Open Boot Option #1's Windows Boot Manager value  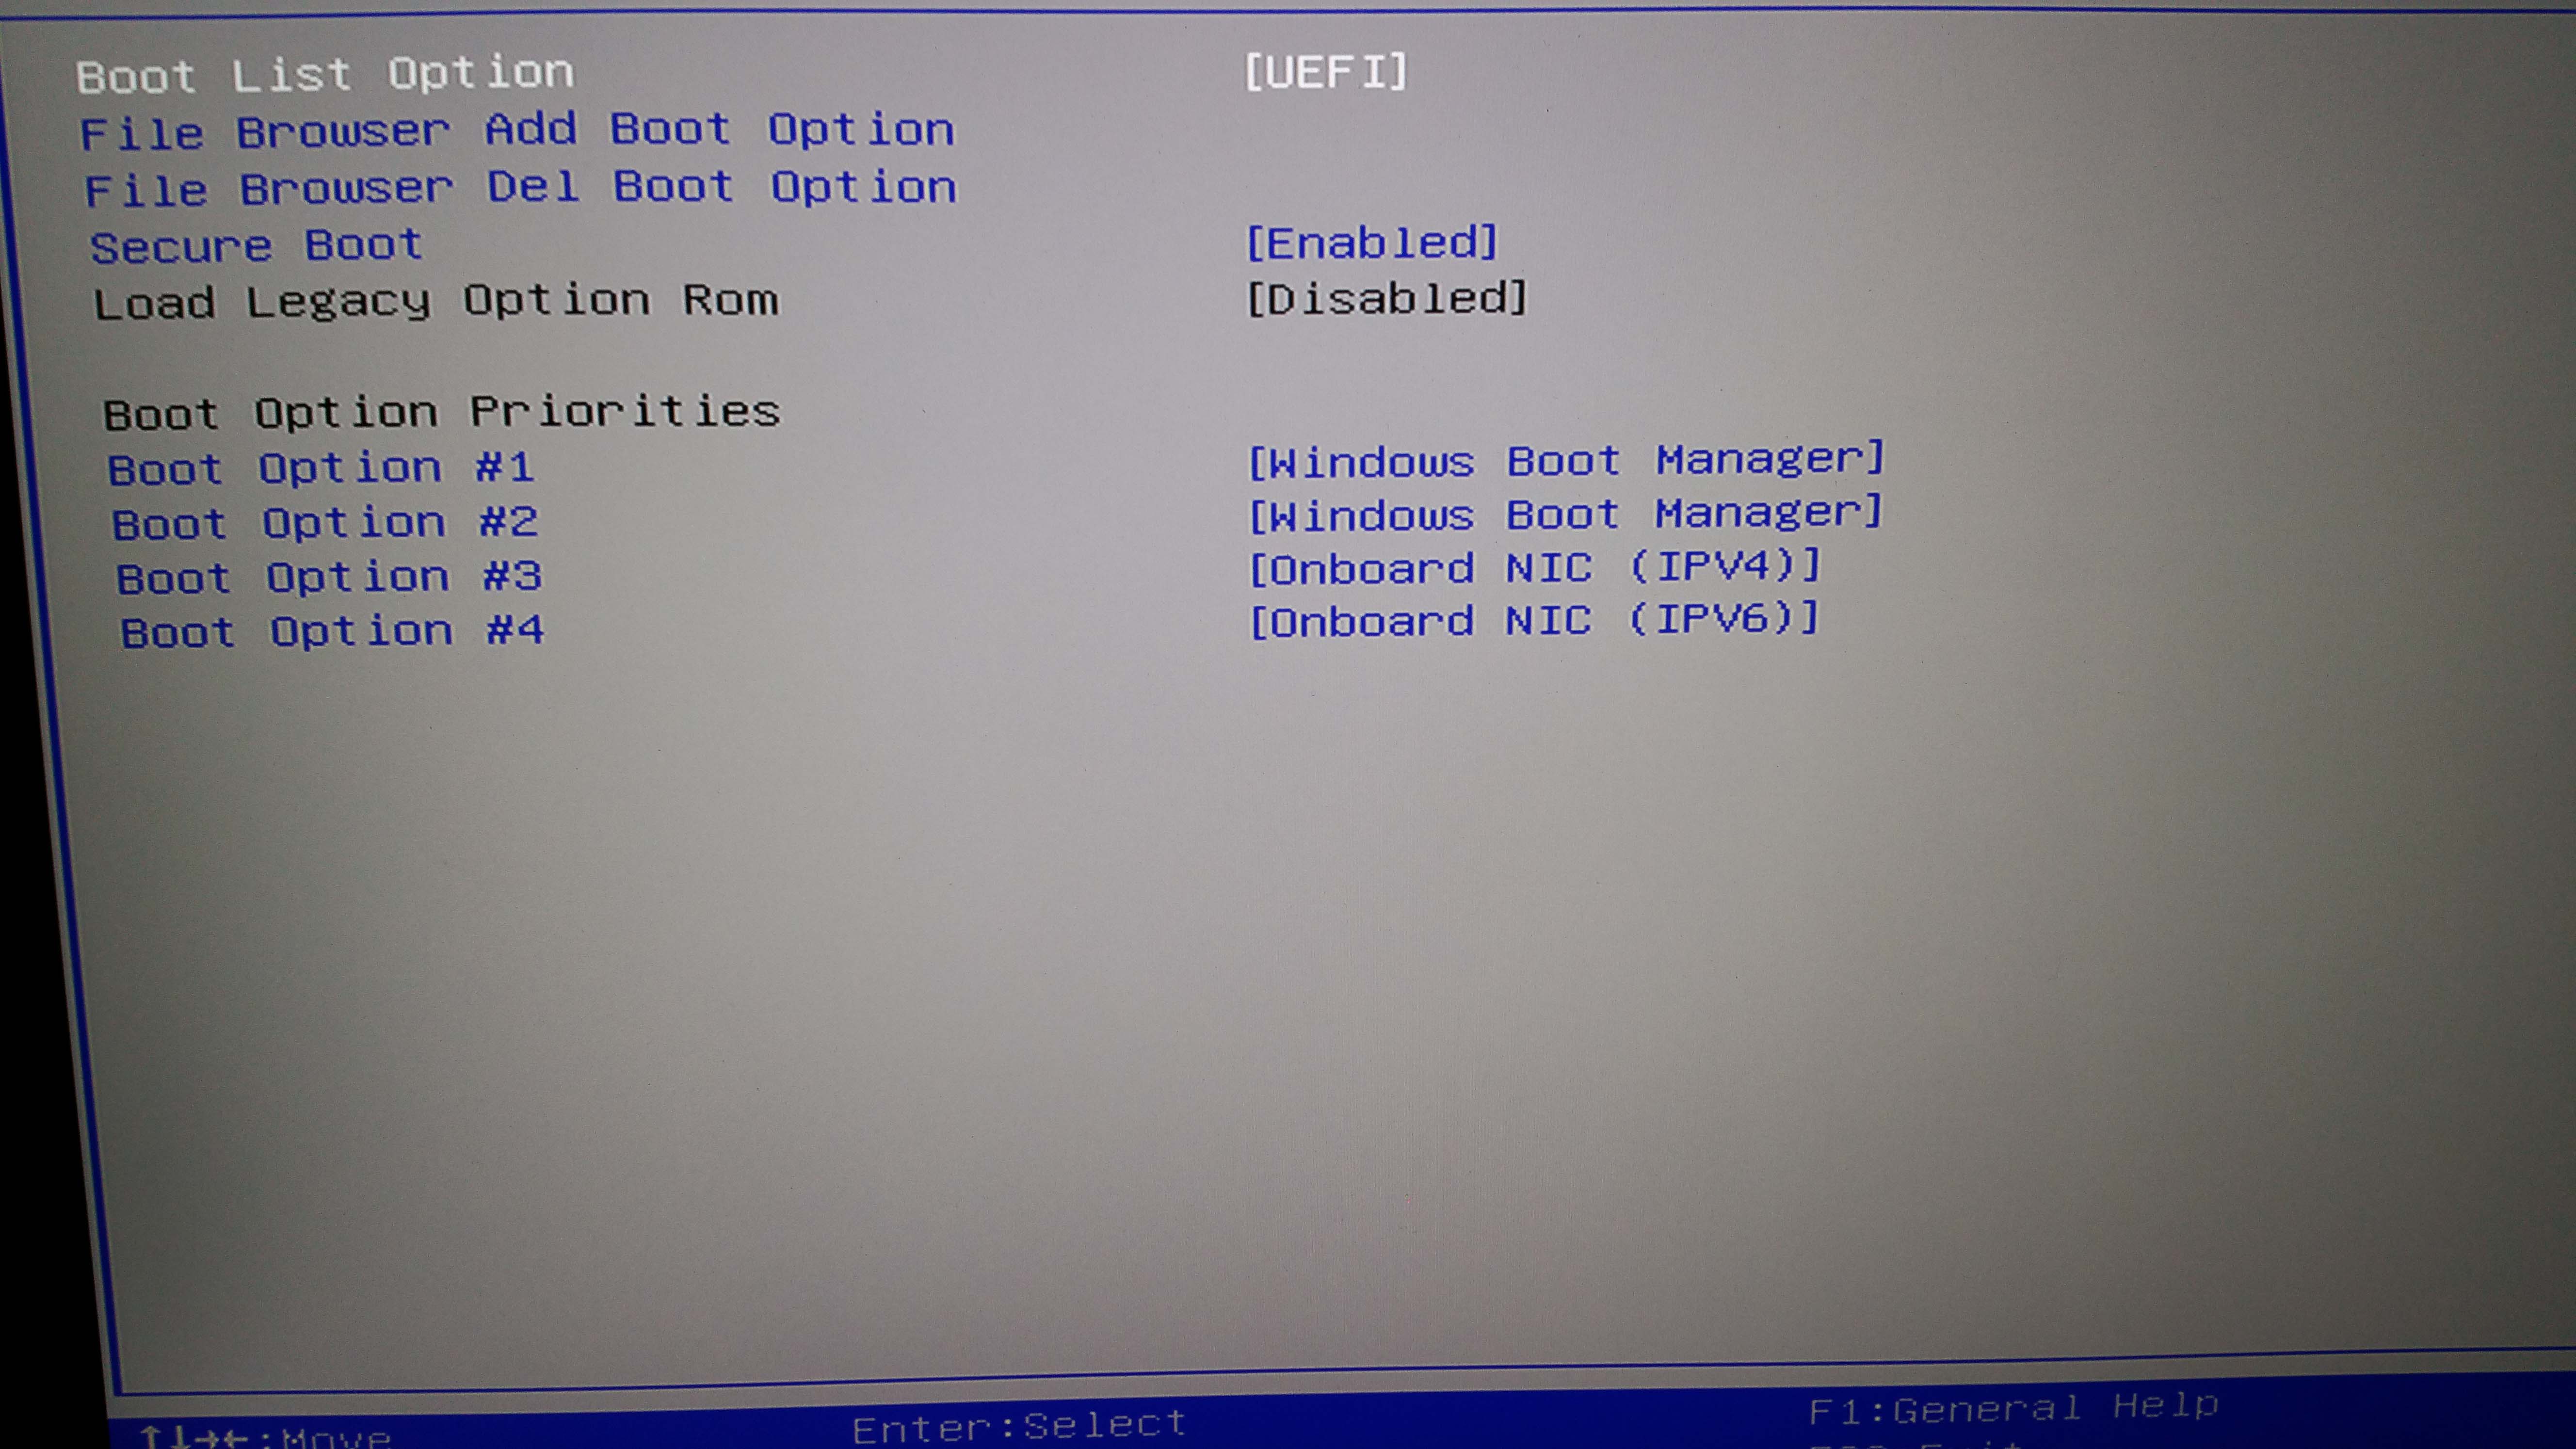pyautogui.click(x=1565, y=460)
